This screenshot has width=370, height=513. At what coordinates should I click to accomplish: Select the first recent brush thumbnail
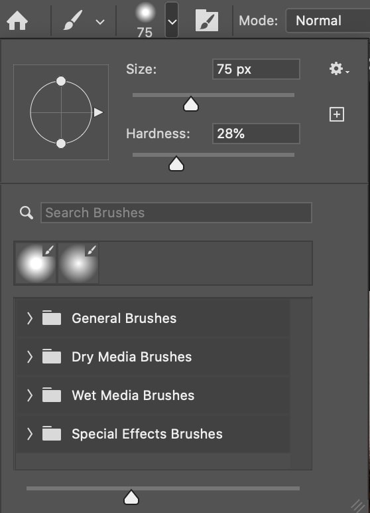[36, 263]
